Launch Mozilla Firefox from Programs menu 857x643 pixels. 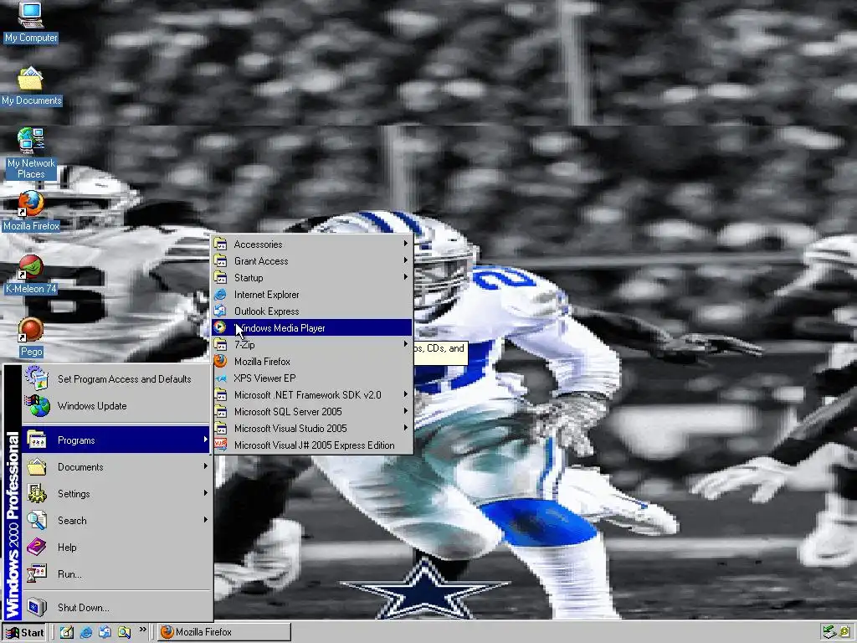[x=312, y=362]
